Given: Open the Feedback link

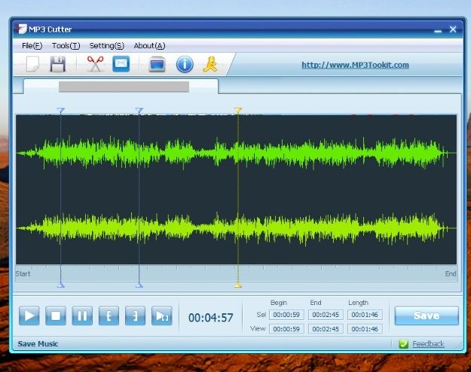Looking at the screenshot, I should [x=428, y=344].
